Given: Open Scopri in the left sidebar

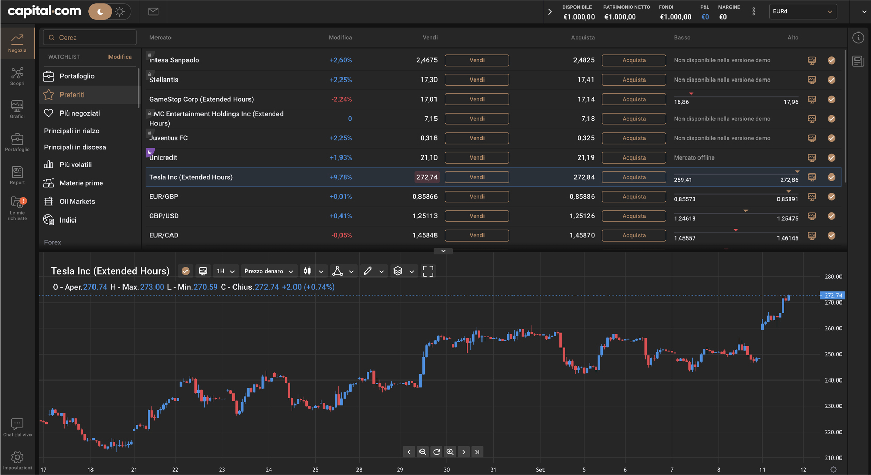Looking at the screenshot, I should [17, 76].
